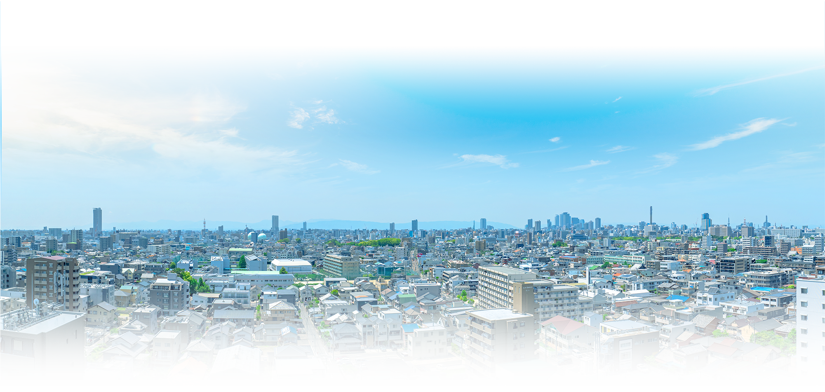Screen dimensions: 825x392
Task: Click the cluster of skyscrapers at center-right horizon
Action: [565, 218]
